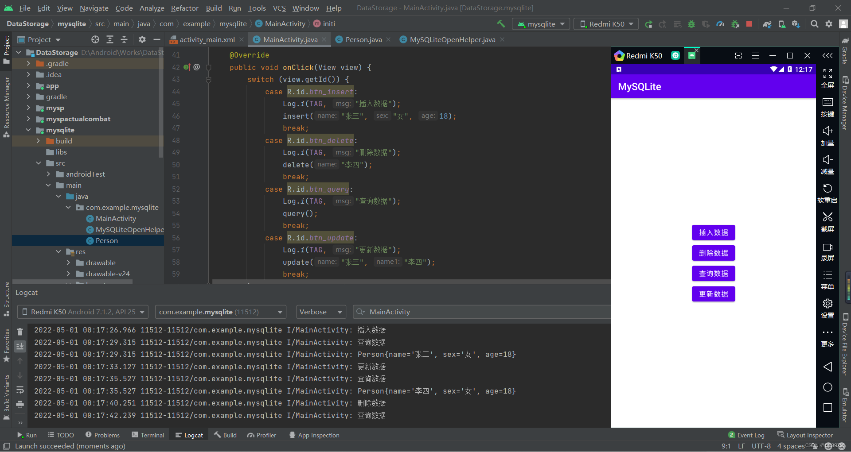Viewport: 851px width, 452px height.
Task: Tap the 查询数据 button in emulator
Action: (714, 274)
